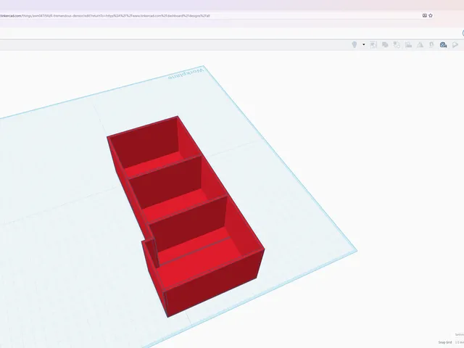Click the Snap Grid label
The height and width of the screenshot is (348, 464).
coord(445,342)
